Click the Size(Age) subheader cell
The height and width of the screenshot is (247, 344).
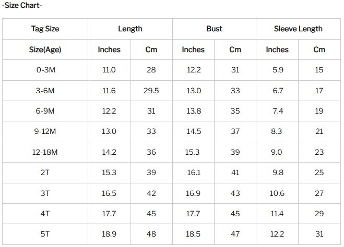click(45, 50)
